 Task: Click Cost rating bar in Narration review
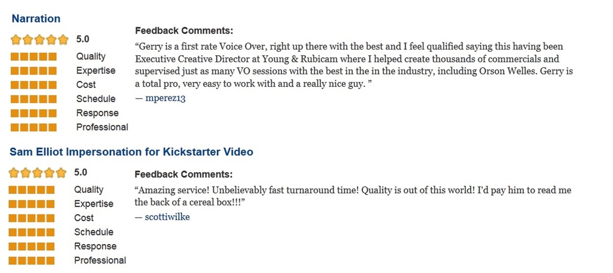pyautogui.click(x=33, y=85)
